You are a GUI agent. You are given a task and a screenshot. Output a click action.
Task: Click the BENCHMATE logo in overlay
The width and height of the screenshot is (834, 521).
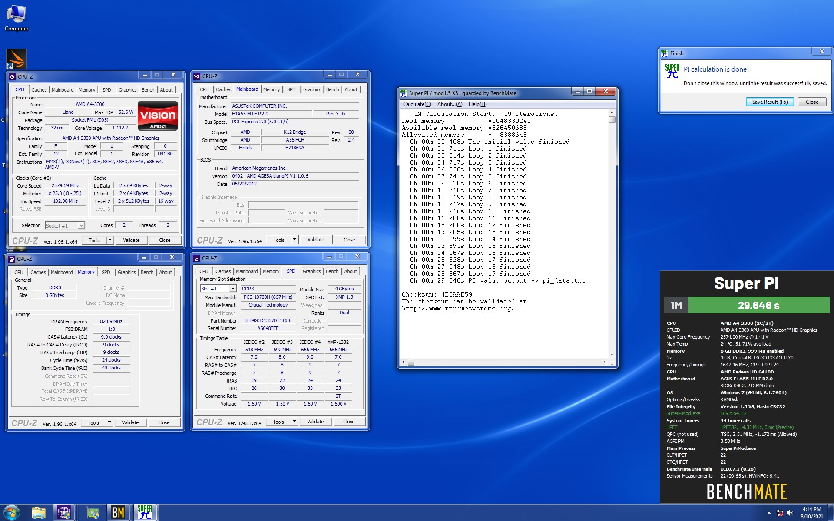(x=746, y=492)
